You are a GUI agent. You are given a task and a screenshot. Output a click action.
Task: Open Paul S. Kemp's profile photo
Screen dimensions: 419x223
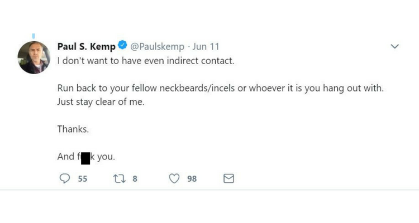34,58
